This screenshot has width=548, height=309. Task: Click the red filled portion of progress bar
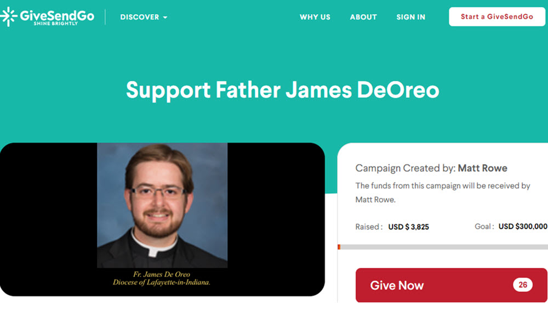click(x=339, y=247)
